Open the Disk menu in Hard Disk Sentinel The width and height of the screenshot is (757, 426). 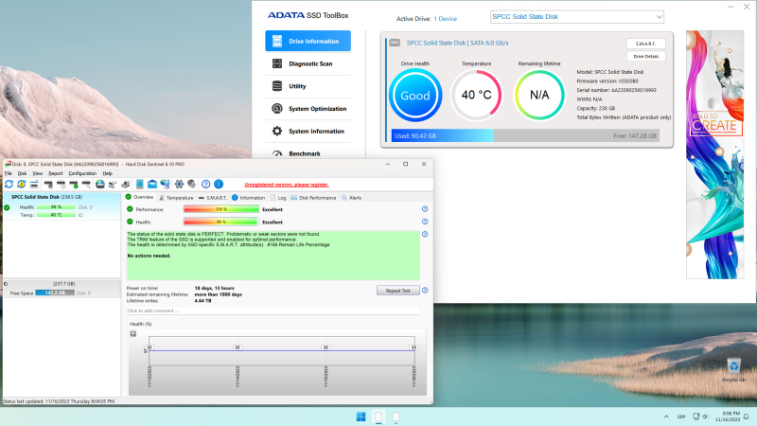[x=22, y=173]
